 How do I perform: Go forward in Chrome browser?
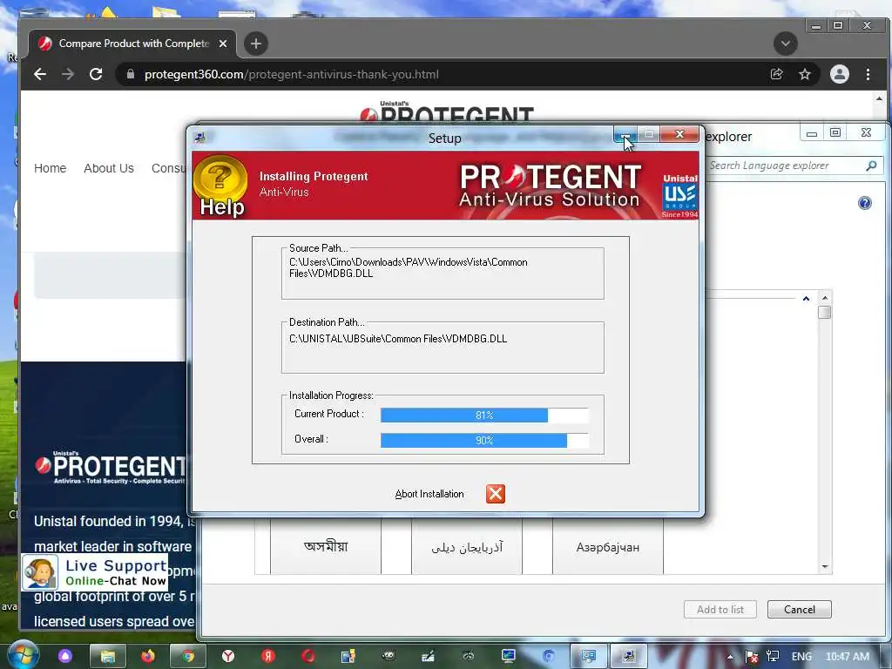click(x=68, y=74)
